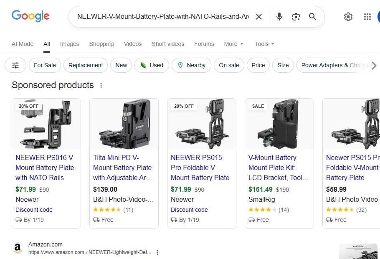The width and height of the screenshot is (380, 259).
Task: Start a voice search with the microphone icon
Action: pyautogui.click(x=279, y=17)
